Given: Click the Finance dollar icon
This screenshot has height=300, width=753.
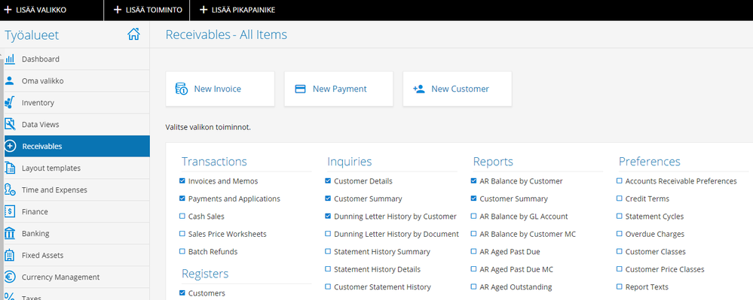Looking at the screenshot, I should (10, 212).
